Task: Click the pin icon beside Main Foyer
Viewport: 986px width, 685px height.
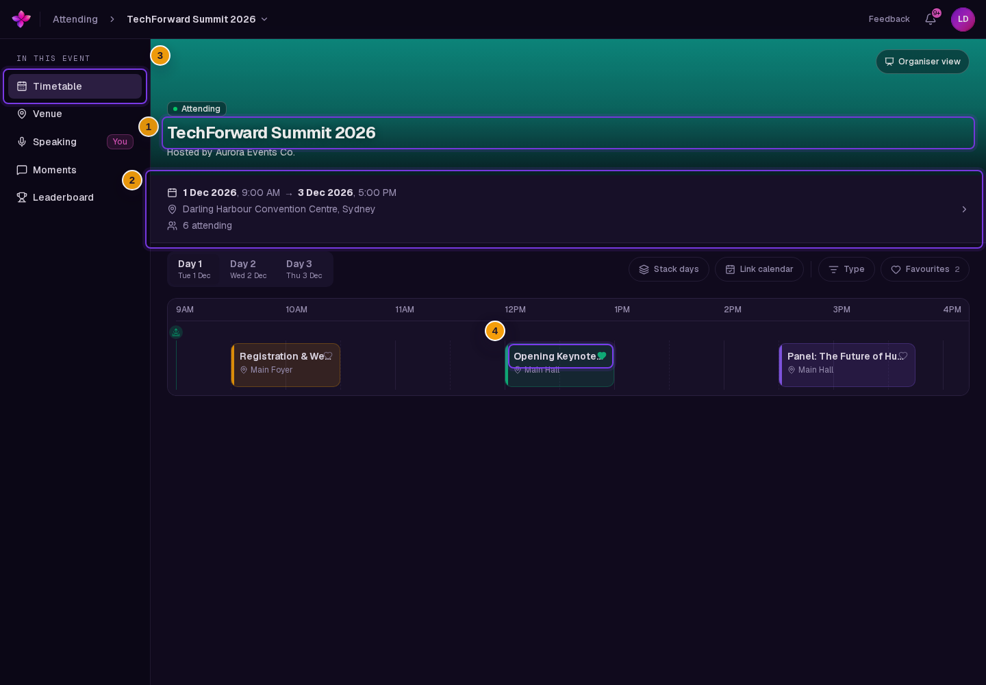Action: coord(244,370)
